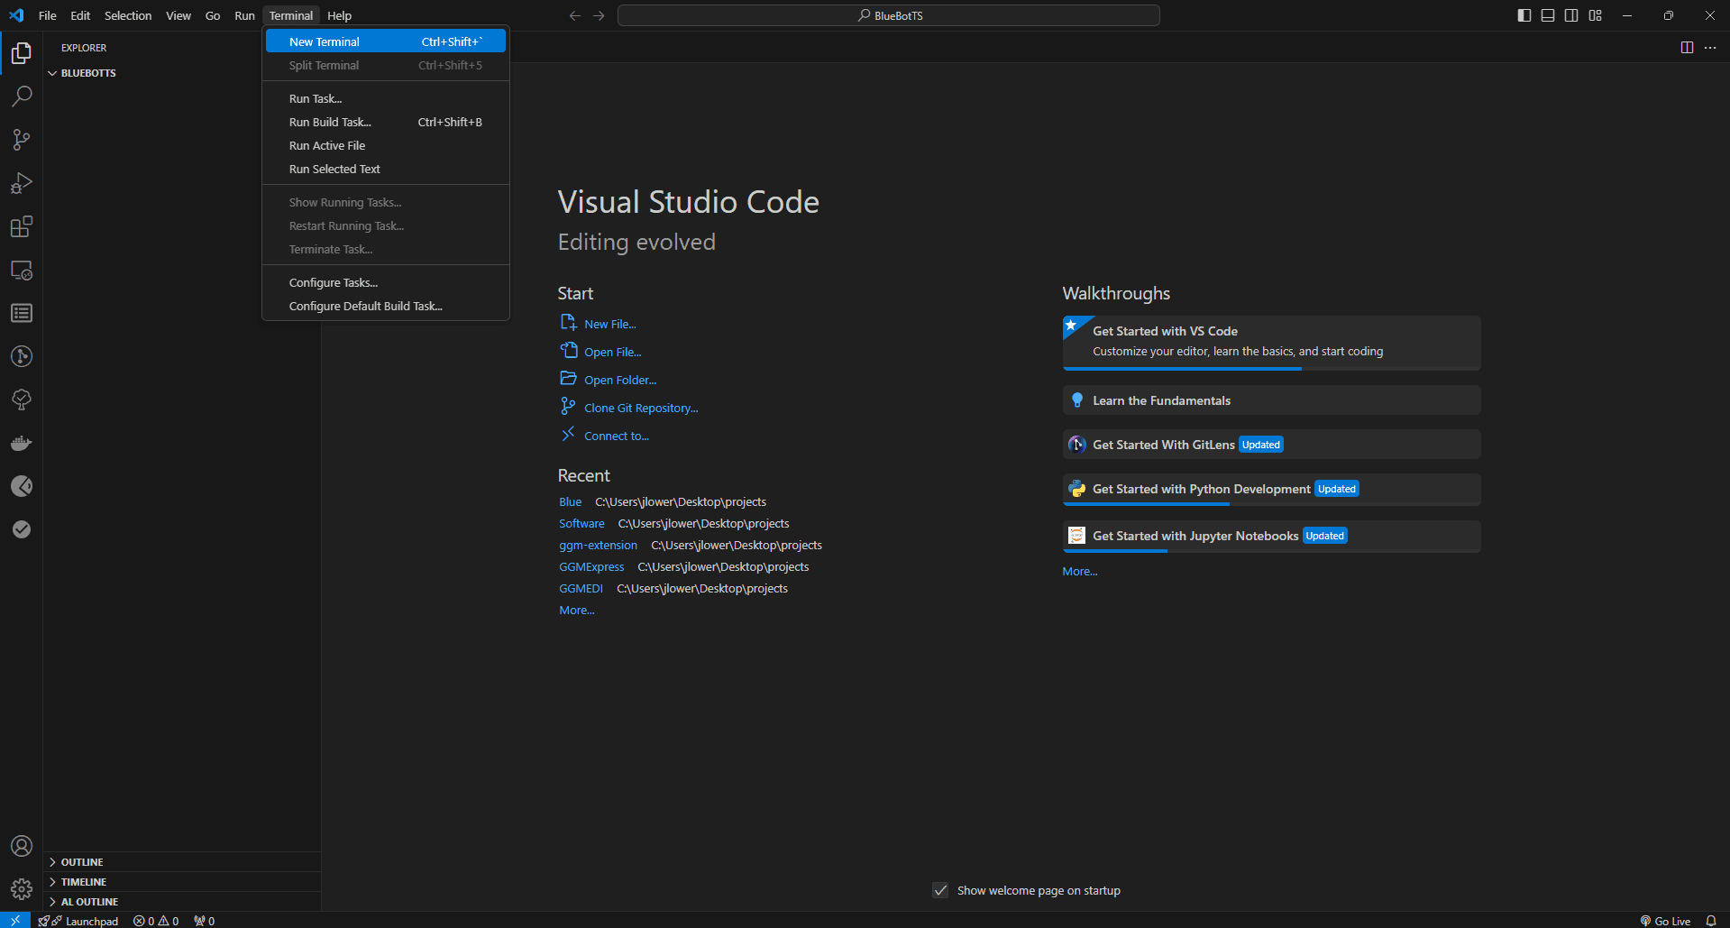Select Configure Tasks... entry
The width and height of the screenshot is (1730, 928).
click(386, 282)
